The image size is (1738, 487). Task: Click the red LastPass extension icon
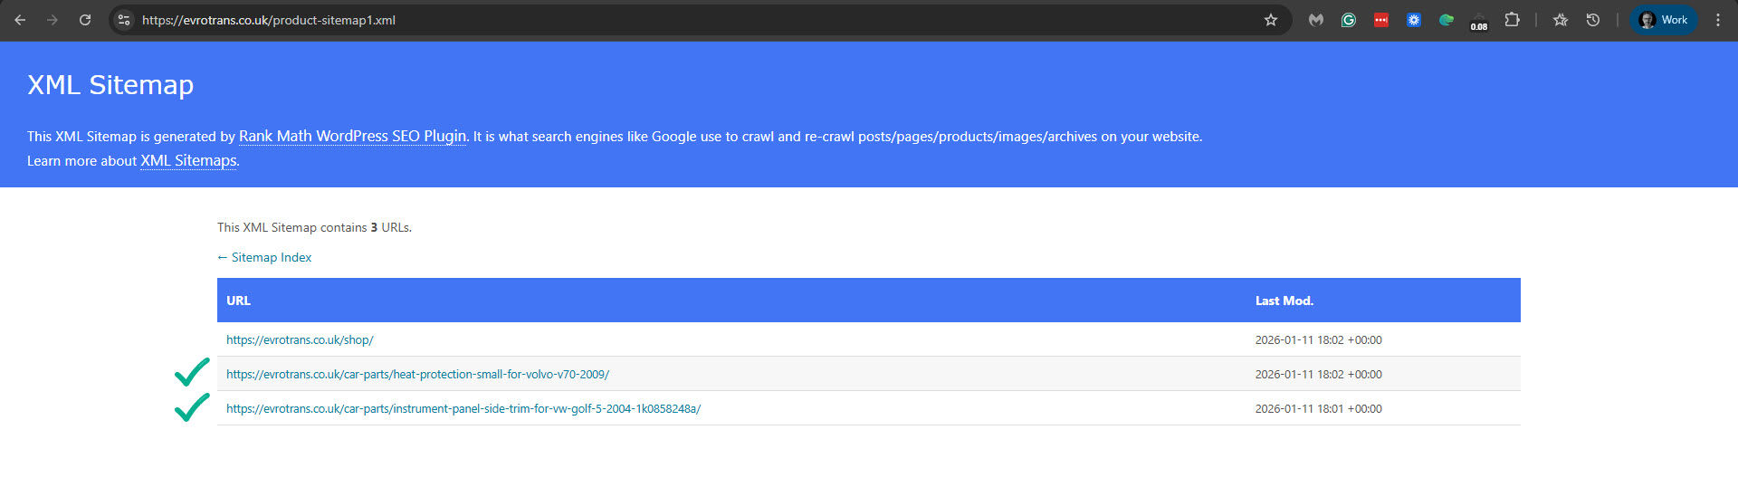tap(1381, 20)
